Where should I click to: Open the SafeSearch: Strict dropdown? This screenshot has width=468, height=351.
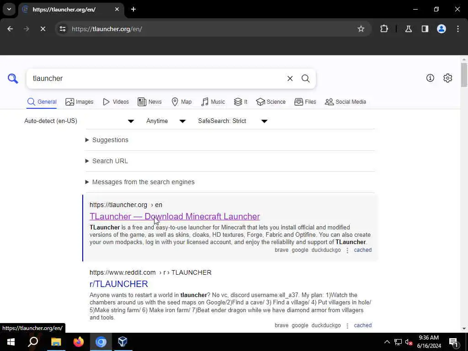coord(233,121)
